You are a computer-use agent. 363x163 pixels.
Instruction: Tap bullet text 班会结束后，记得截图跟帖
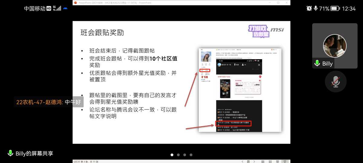[x=122, y=51]
